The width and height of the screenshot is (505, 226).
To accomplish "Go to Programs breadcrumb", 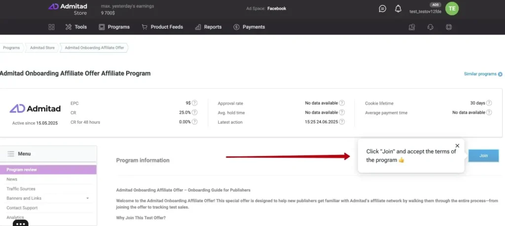I will coord(11,48).
